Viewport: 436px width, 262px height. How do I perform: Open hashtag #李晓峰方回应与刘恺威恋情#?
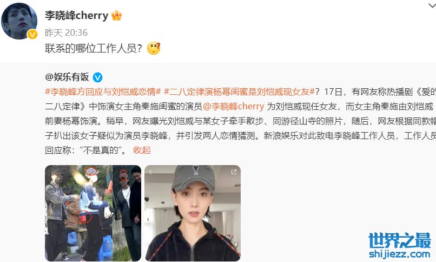103,92
